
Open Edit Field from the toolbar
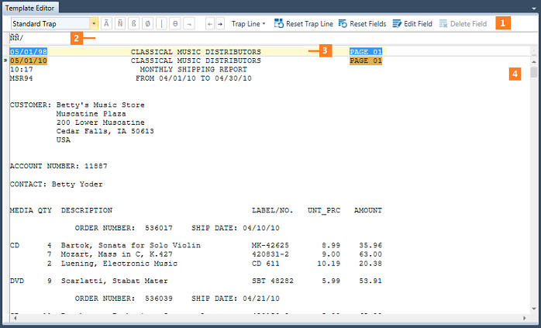[412, 24]
